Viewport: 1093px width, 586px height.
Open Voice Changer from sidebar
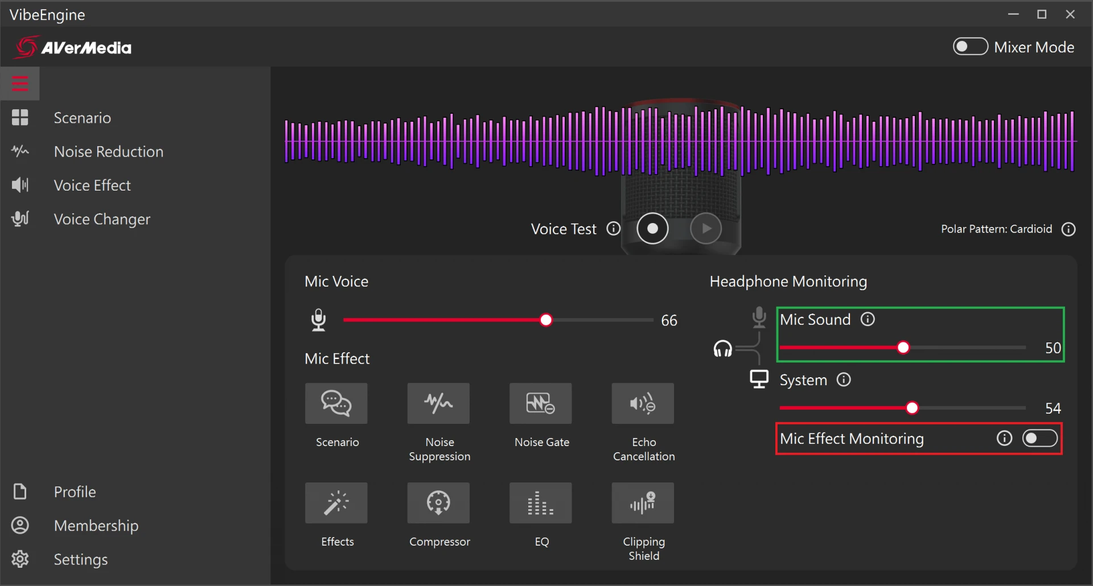(102, 219)
